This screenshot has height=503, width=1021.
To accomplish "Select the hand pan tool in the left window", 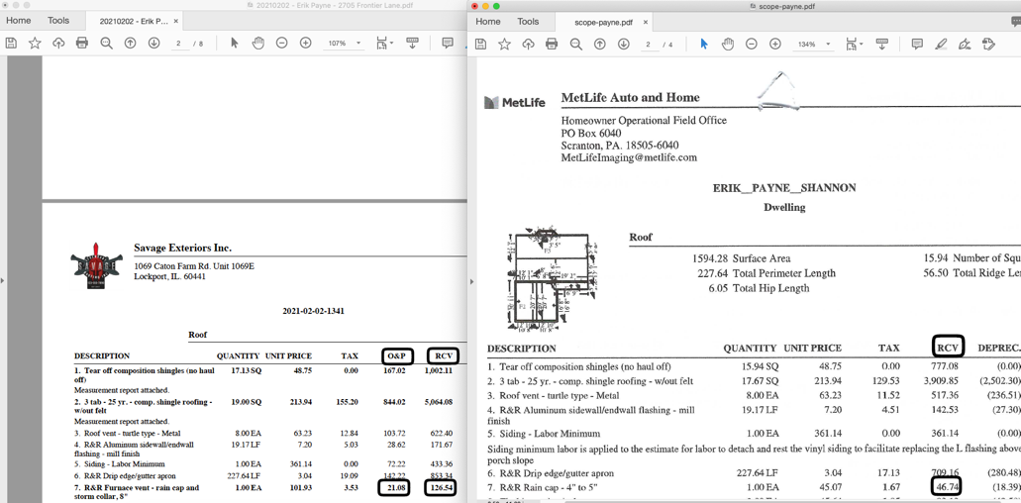I will (258, 44).
